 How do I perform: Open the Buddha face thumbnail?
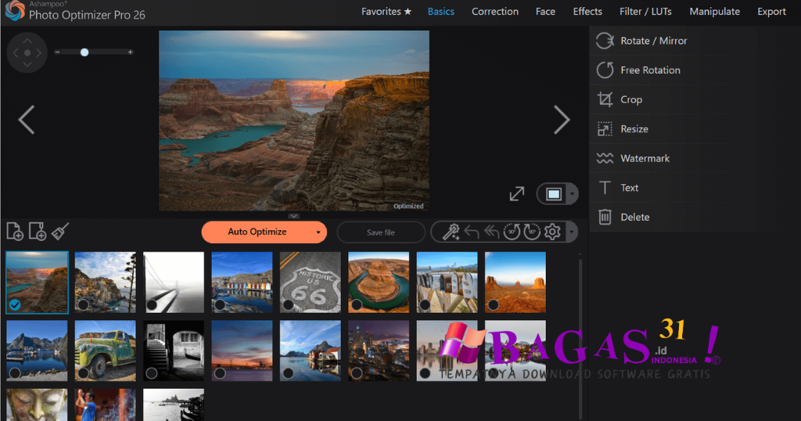37,405
